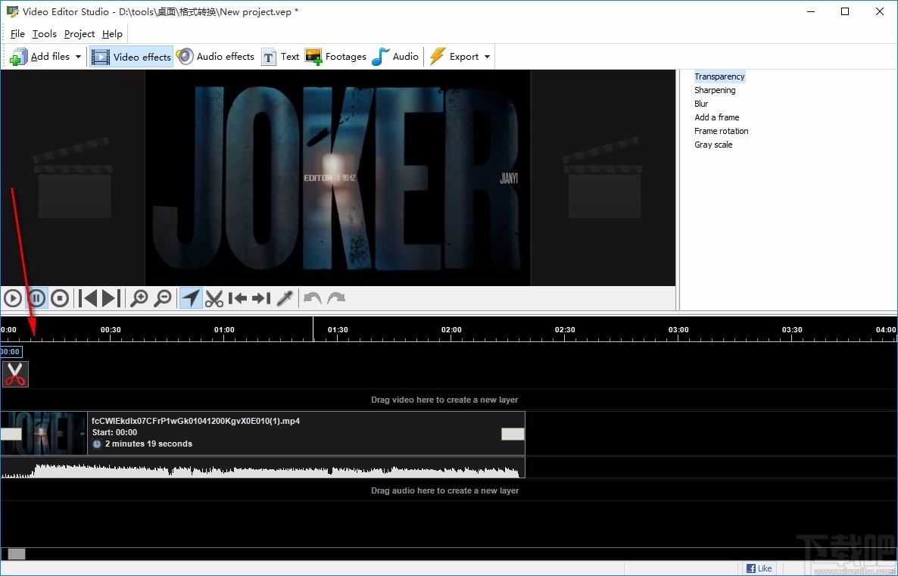The image size is (898, 576).
Task: Zoom out of the timeline
Action: 162,298
